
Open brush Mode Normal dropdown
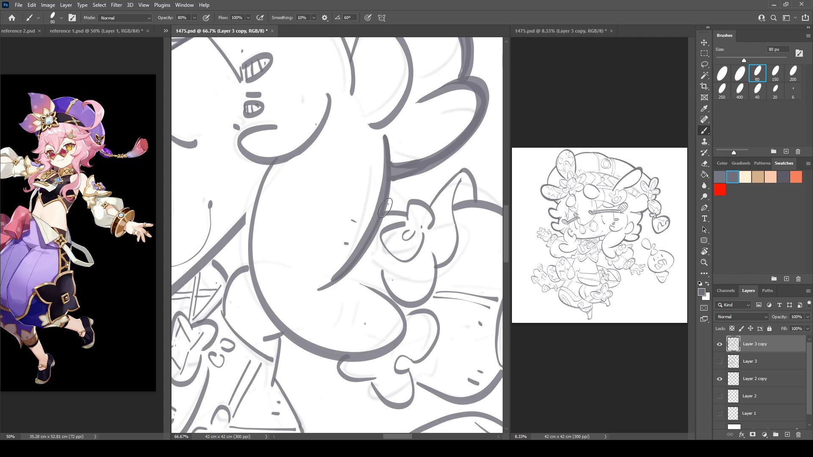click(x=125, y=18)
